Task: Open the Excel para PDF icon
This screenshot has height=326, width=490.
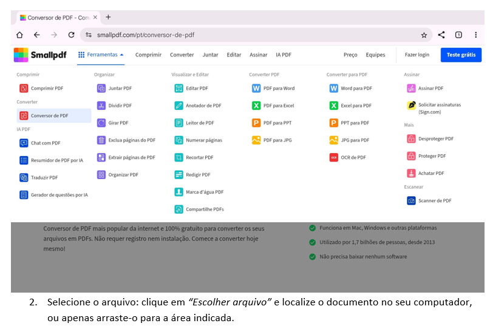Action: [333, 106]
